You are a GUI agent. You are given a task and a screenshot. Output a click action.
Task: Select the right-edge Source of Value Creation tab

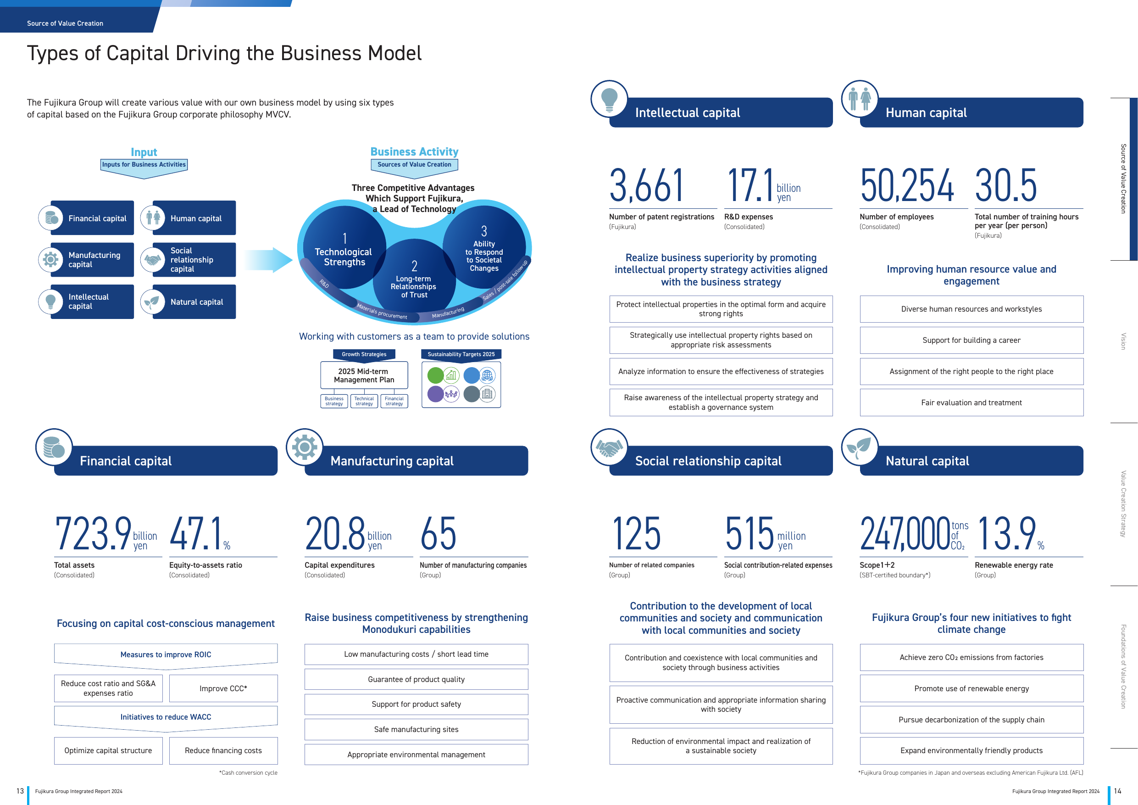[x=1123, y=179]
